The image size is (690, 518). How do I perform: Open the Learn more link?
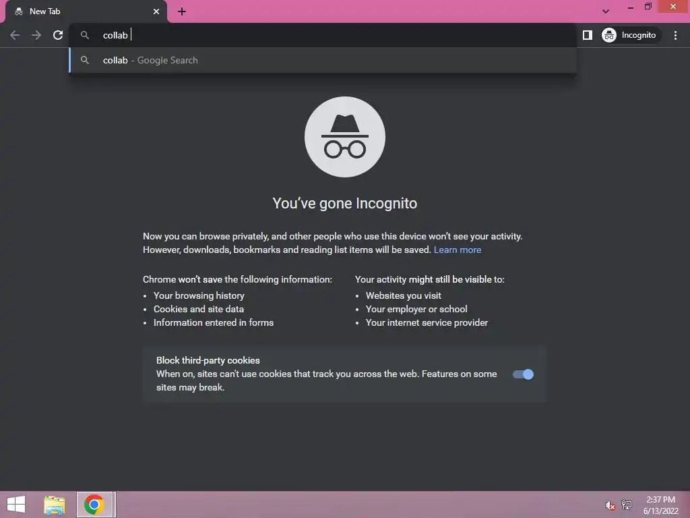458,250
